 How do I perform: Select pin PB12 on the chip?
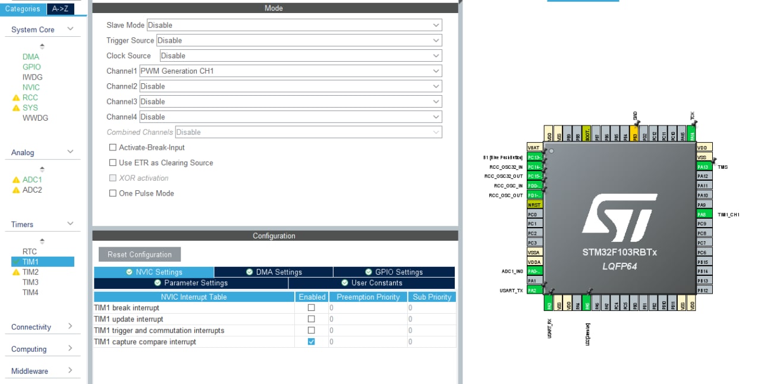(x=704, y=290)
